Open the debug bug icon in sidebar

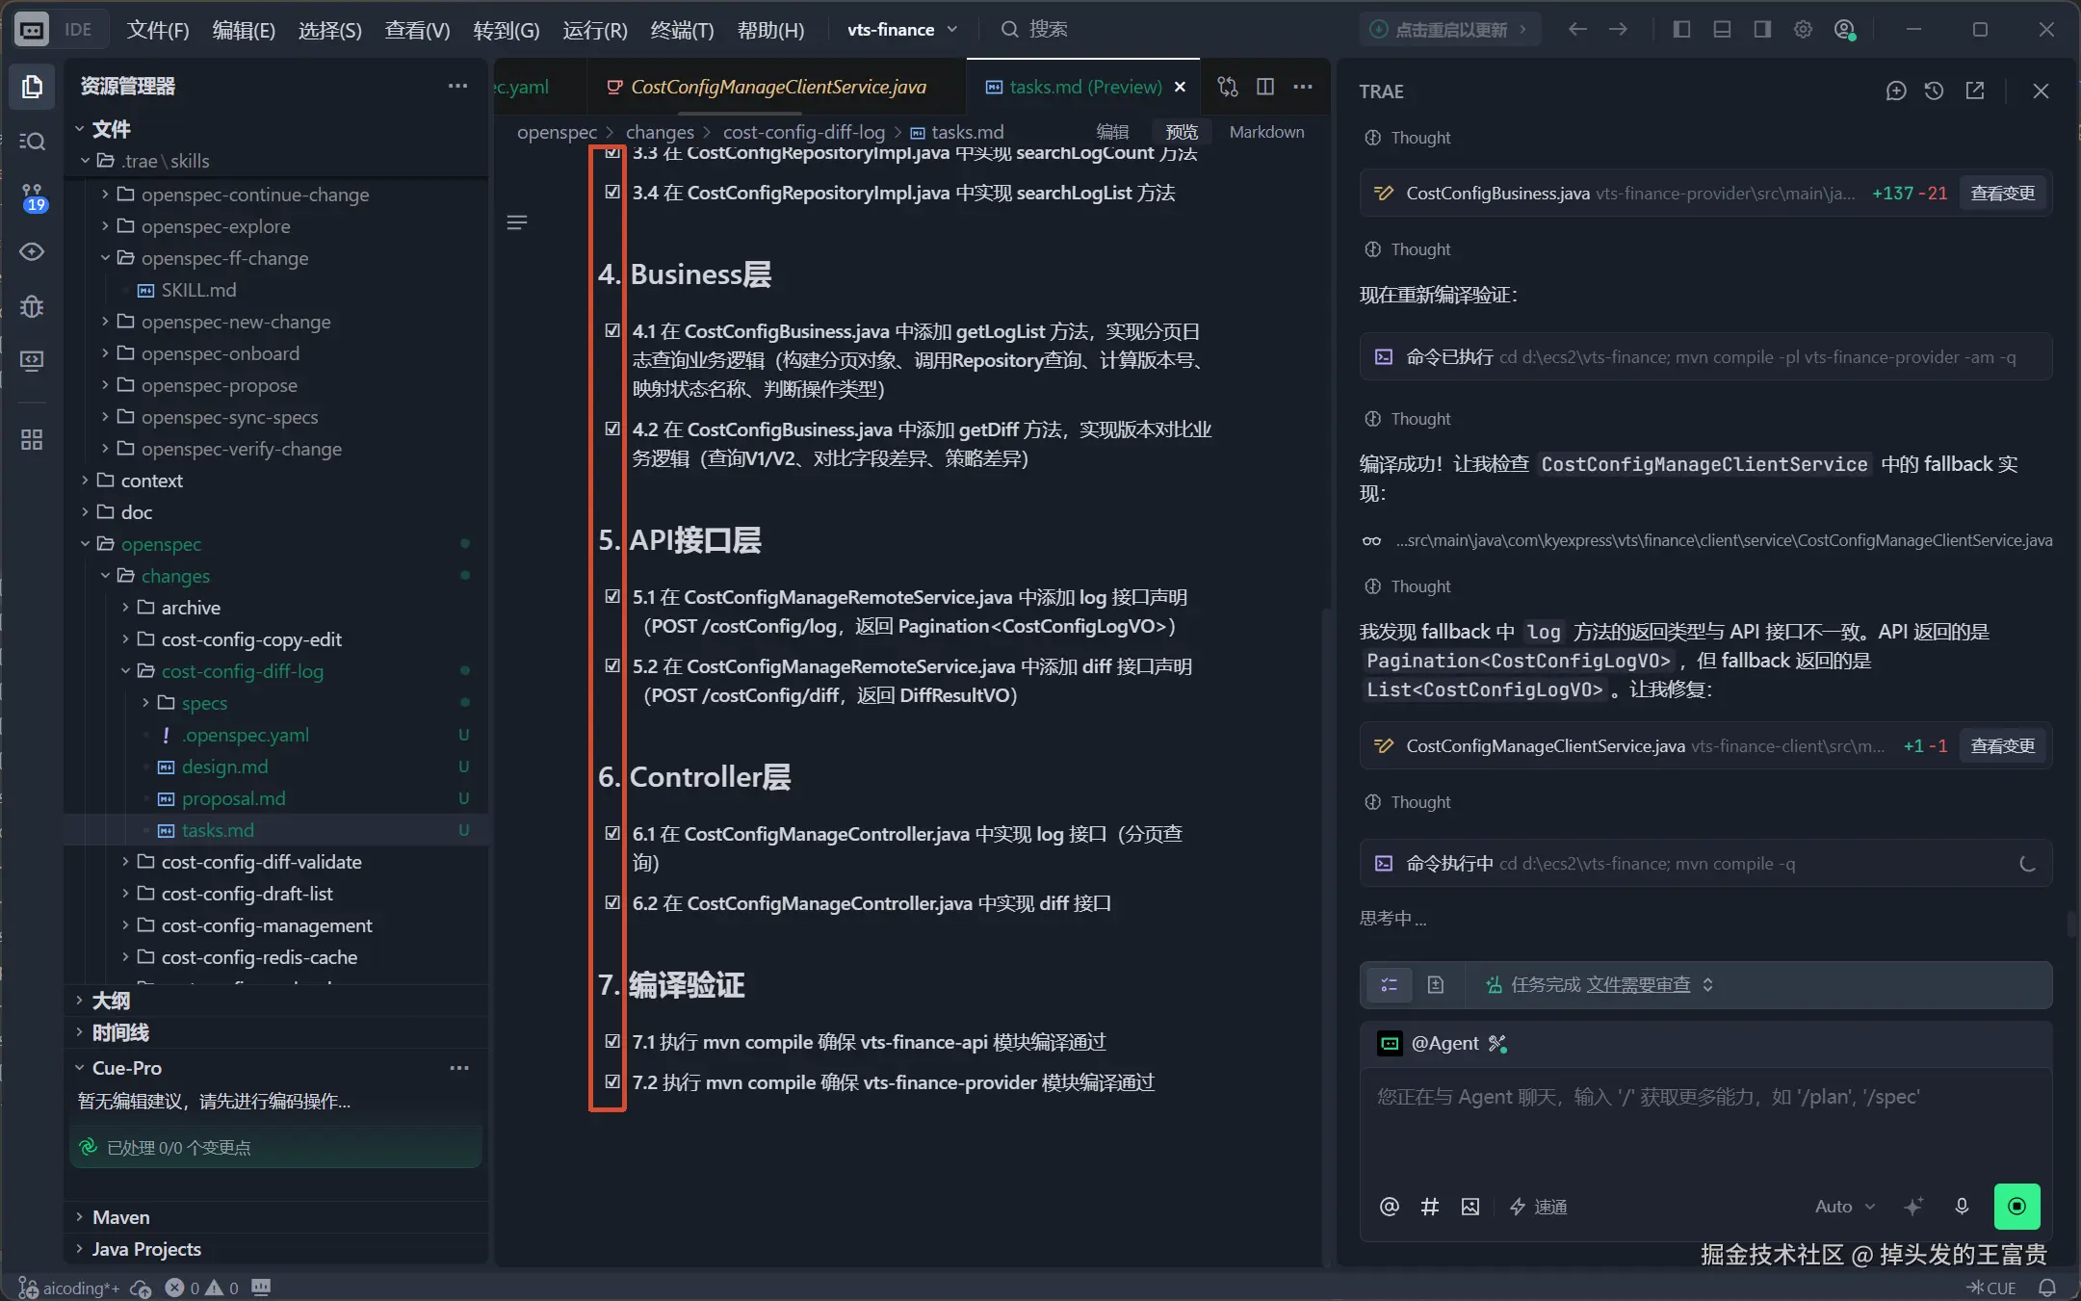click(x=32, y=306)
